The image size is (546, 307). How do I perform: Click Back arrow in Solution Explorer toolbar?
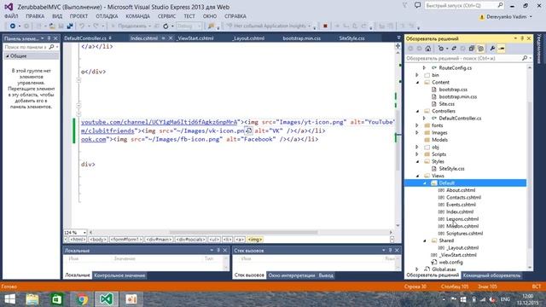coord(410,49)
